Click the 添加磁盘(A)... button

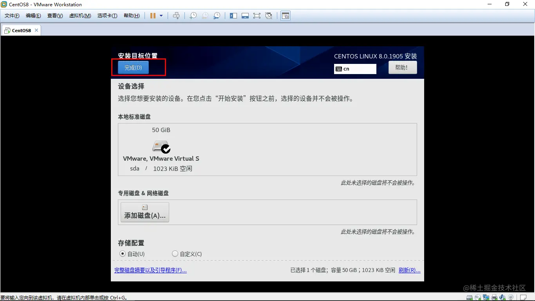[145, 212]
